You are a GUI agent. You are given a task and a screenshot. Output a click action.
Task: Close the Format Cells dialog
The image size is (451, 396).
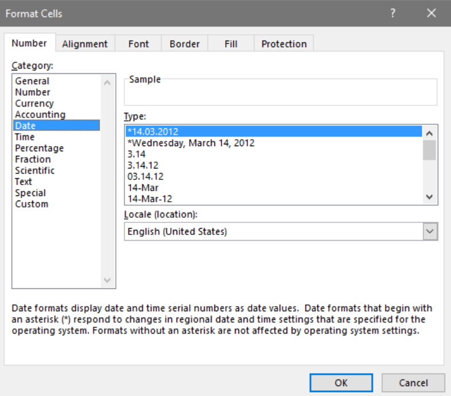(x=431, y=13)
